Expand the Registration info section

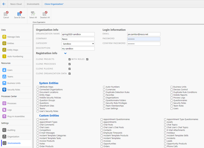[65, 53]
